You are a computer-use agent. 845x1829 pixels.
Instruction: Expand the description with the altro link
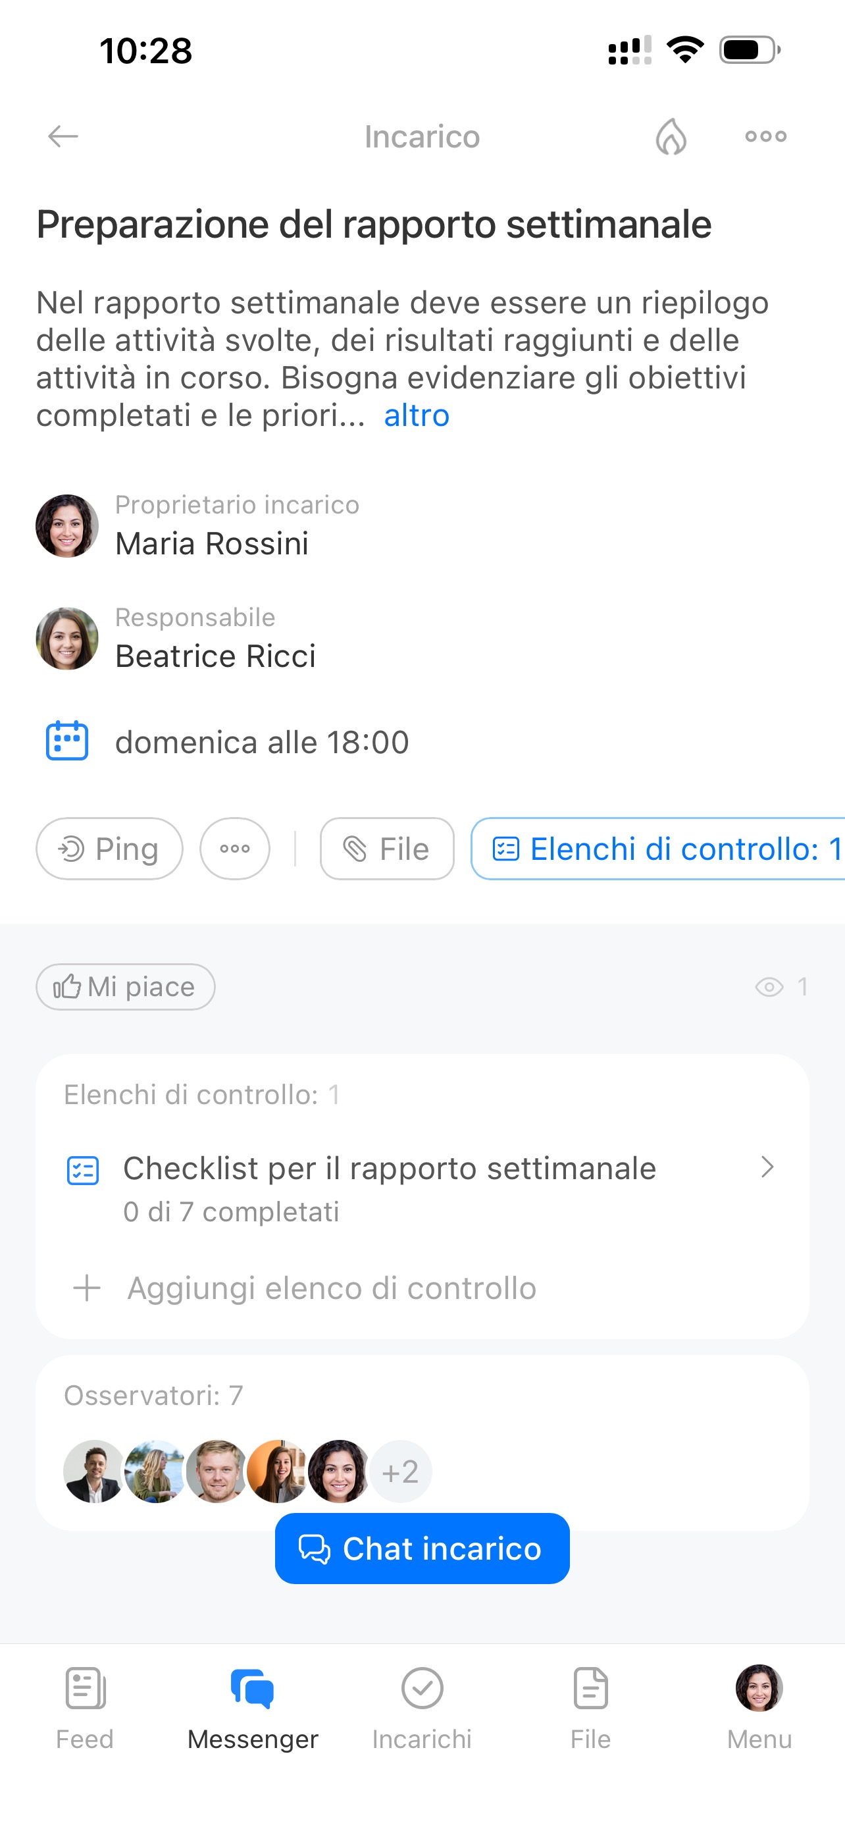[x=417, y=415]
